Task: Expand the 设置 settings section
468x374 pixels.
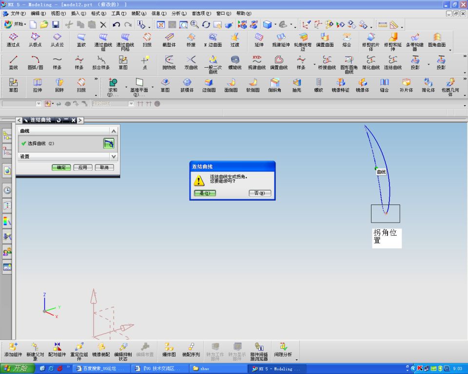Action: click(114, 156)
